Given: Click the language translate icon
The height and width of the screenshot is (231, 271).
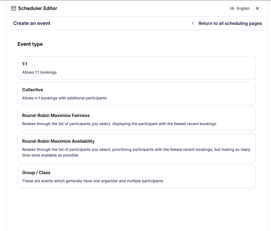Looking at the screenshot, I should click(232, 8).
